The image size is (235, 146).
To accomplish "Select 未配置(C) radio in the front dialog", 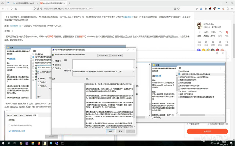I will (53, 61).
